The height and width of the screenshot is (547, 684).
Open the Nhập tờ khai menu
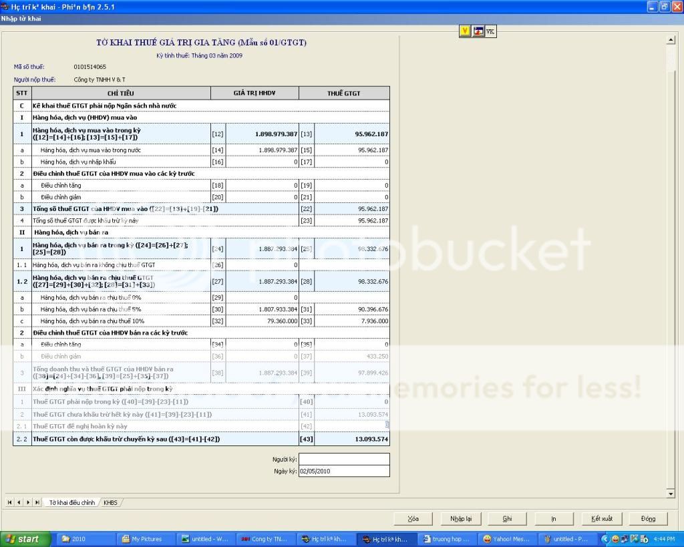[x=21, y=19]
